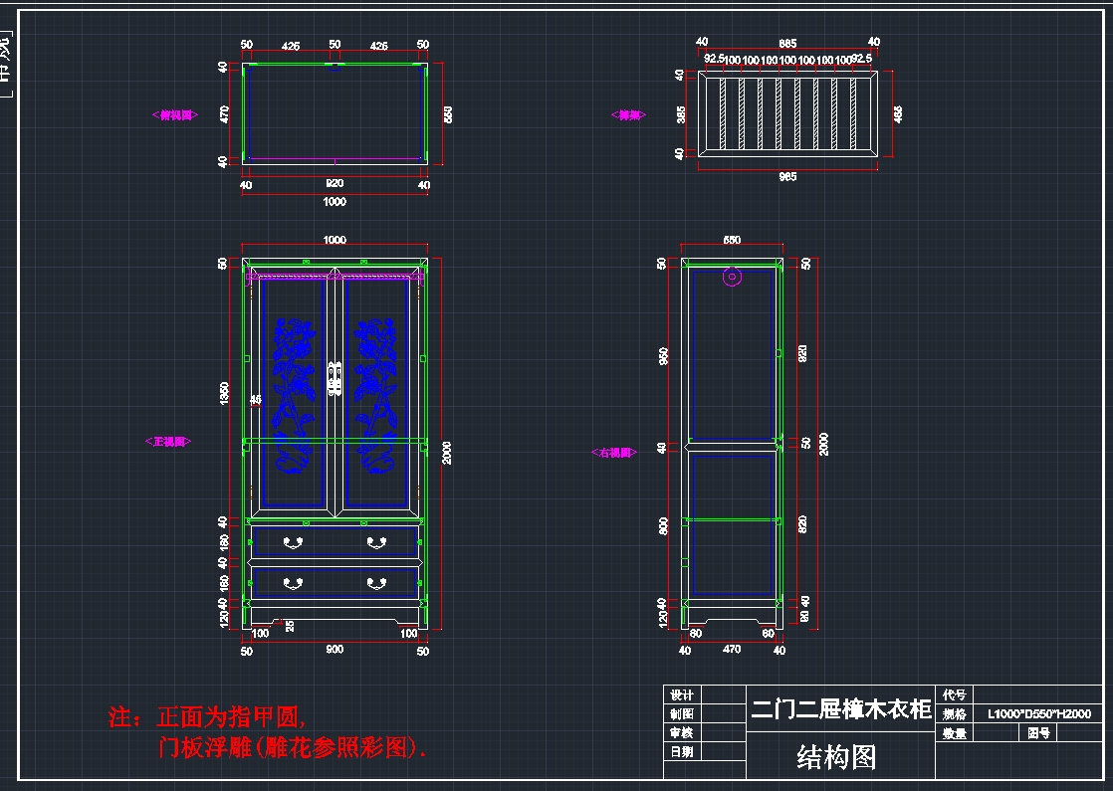This screenshot has width=1113, height=791.
Task: Select the 820 dimension of the right view
Action: [802, 524]
